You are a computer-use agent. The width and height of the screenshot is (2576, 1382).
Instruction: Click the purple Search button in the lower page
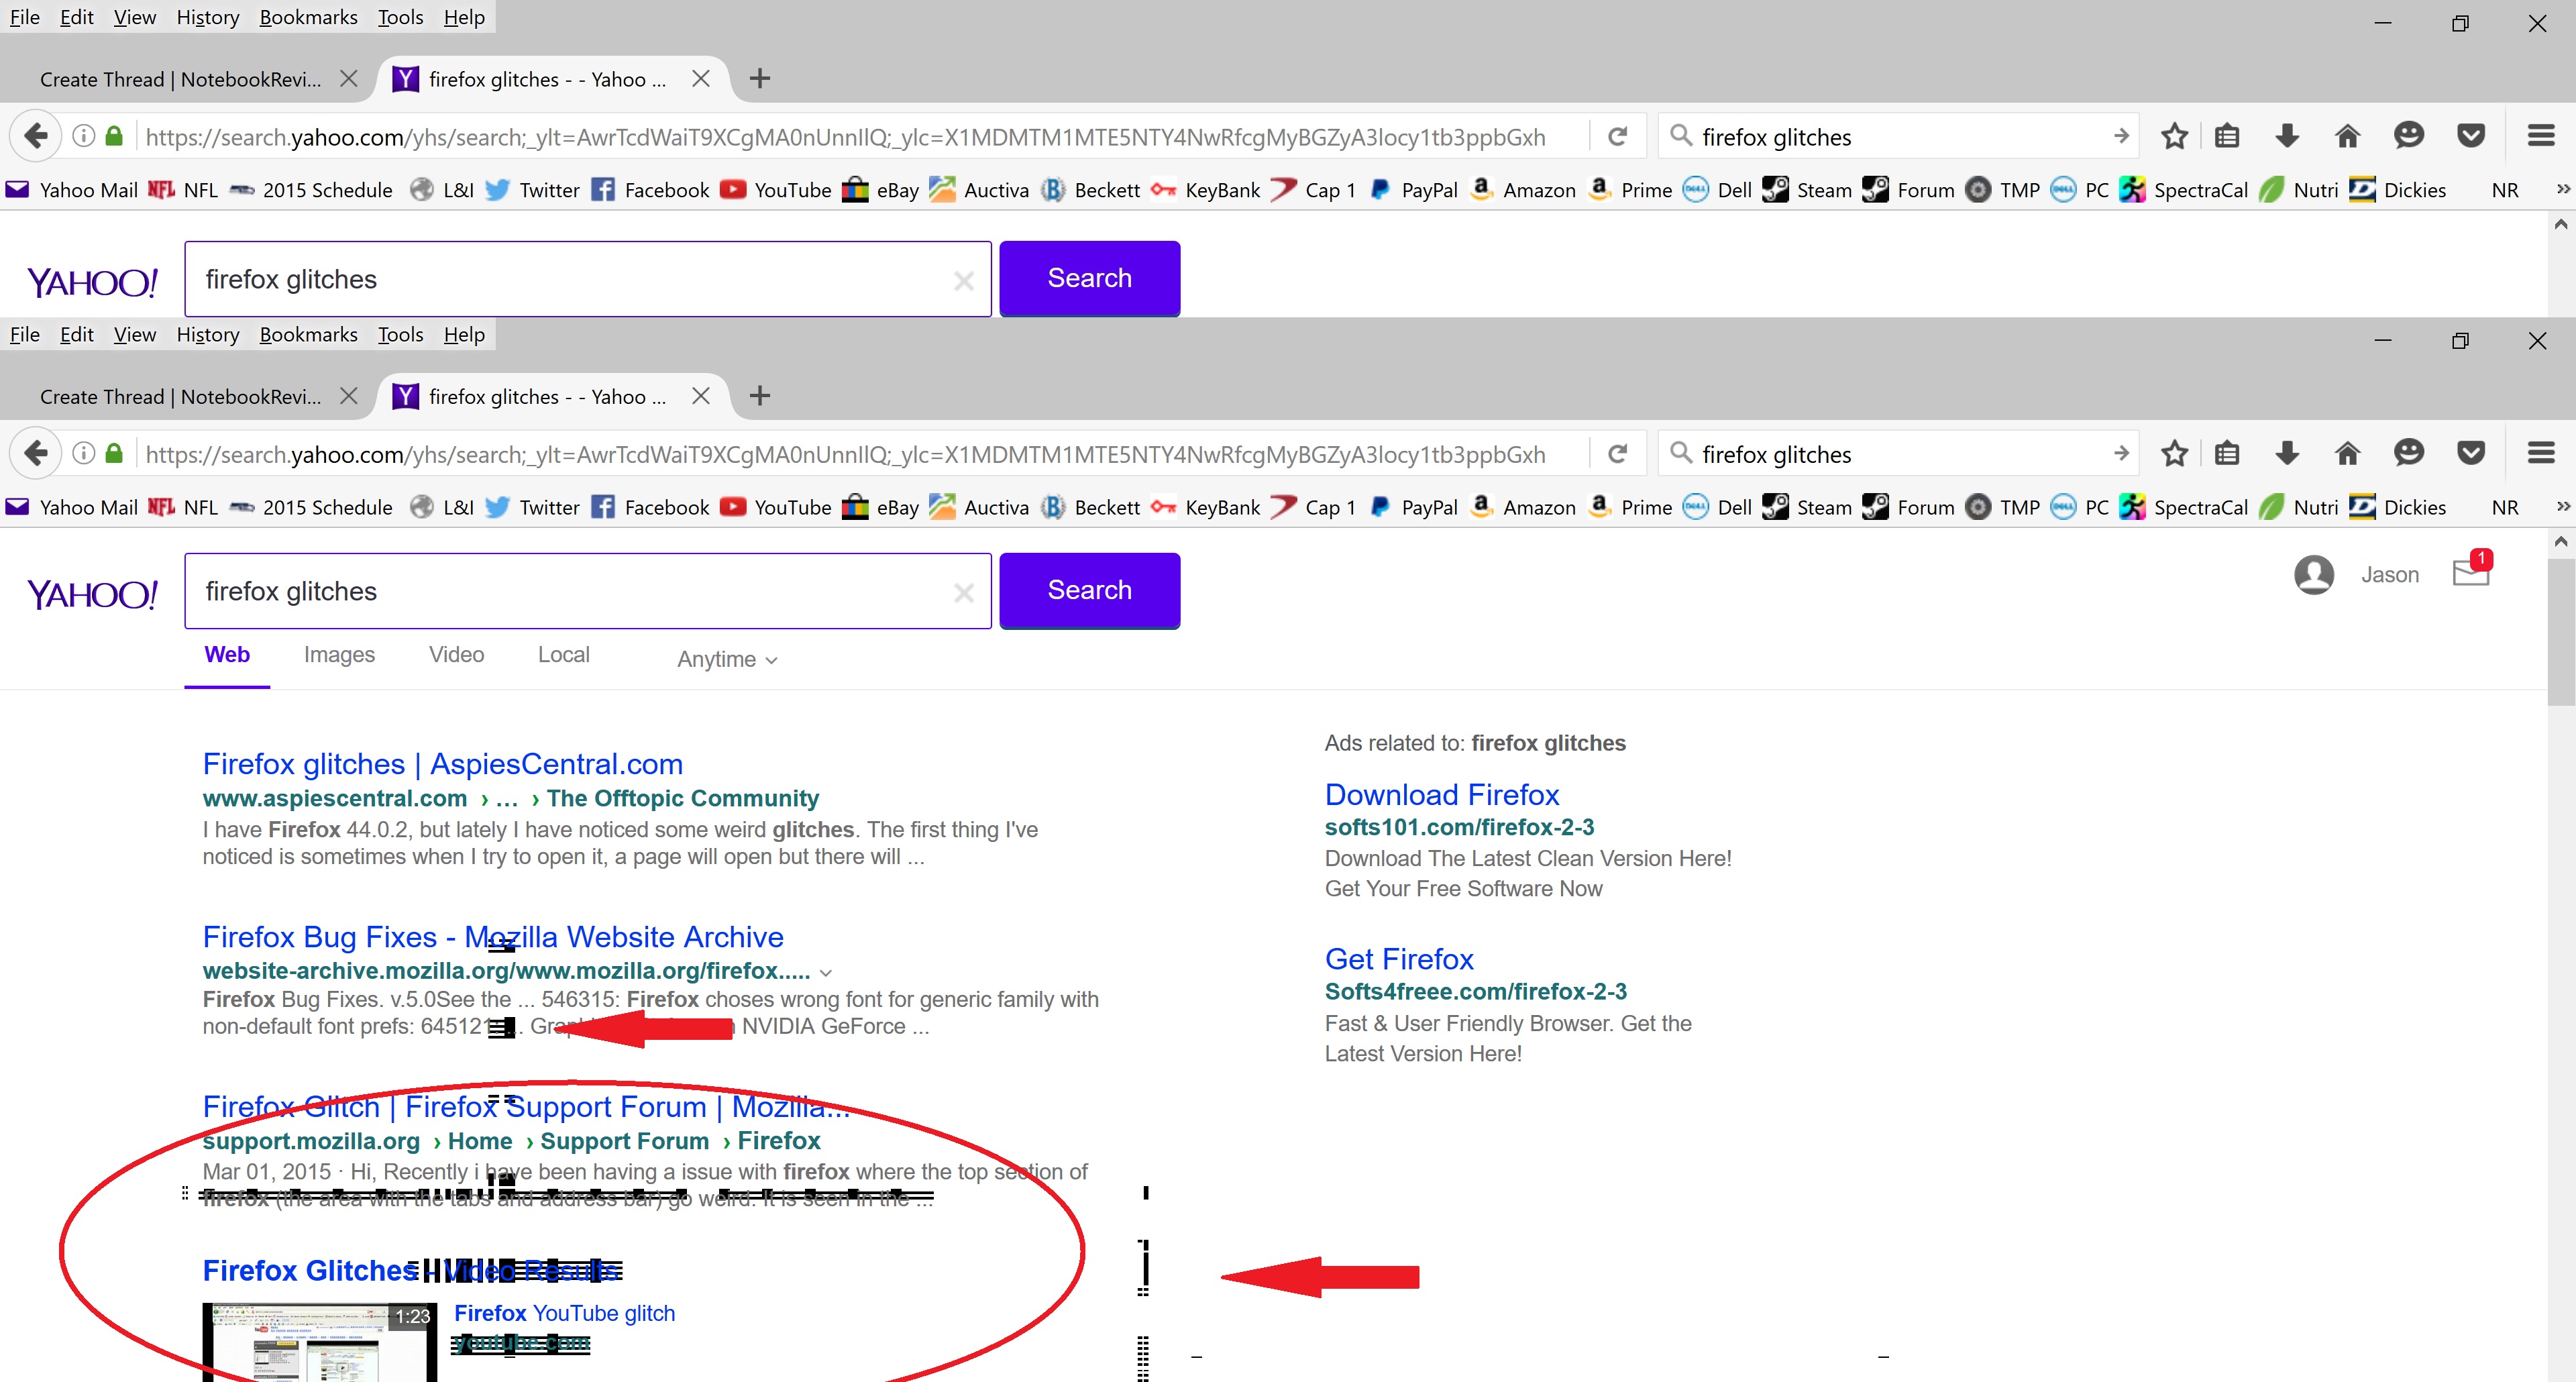click(x=1089, y=590)
